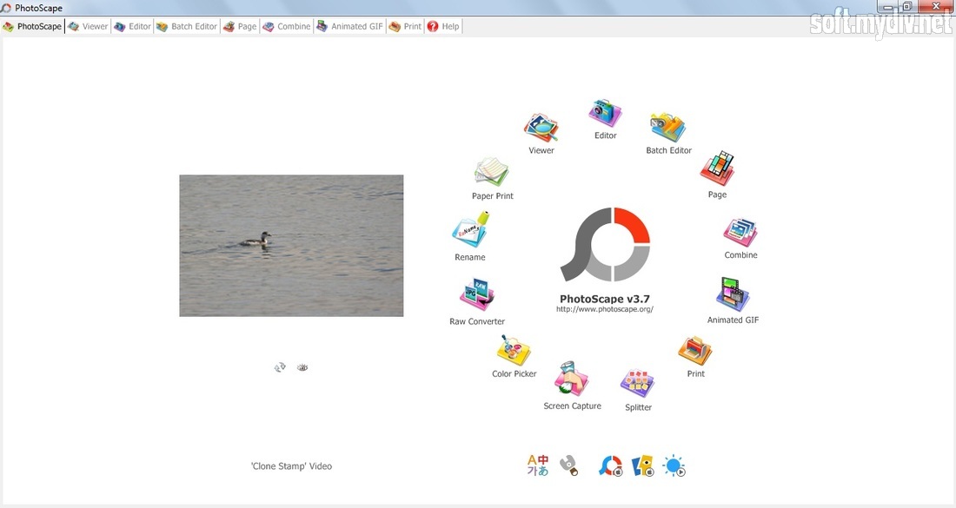Image resolution: width=956 pixels, height=508 pixels.
Task: Launch the Editor from the circle menu
Action: 605,113
